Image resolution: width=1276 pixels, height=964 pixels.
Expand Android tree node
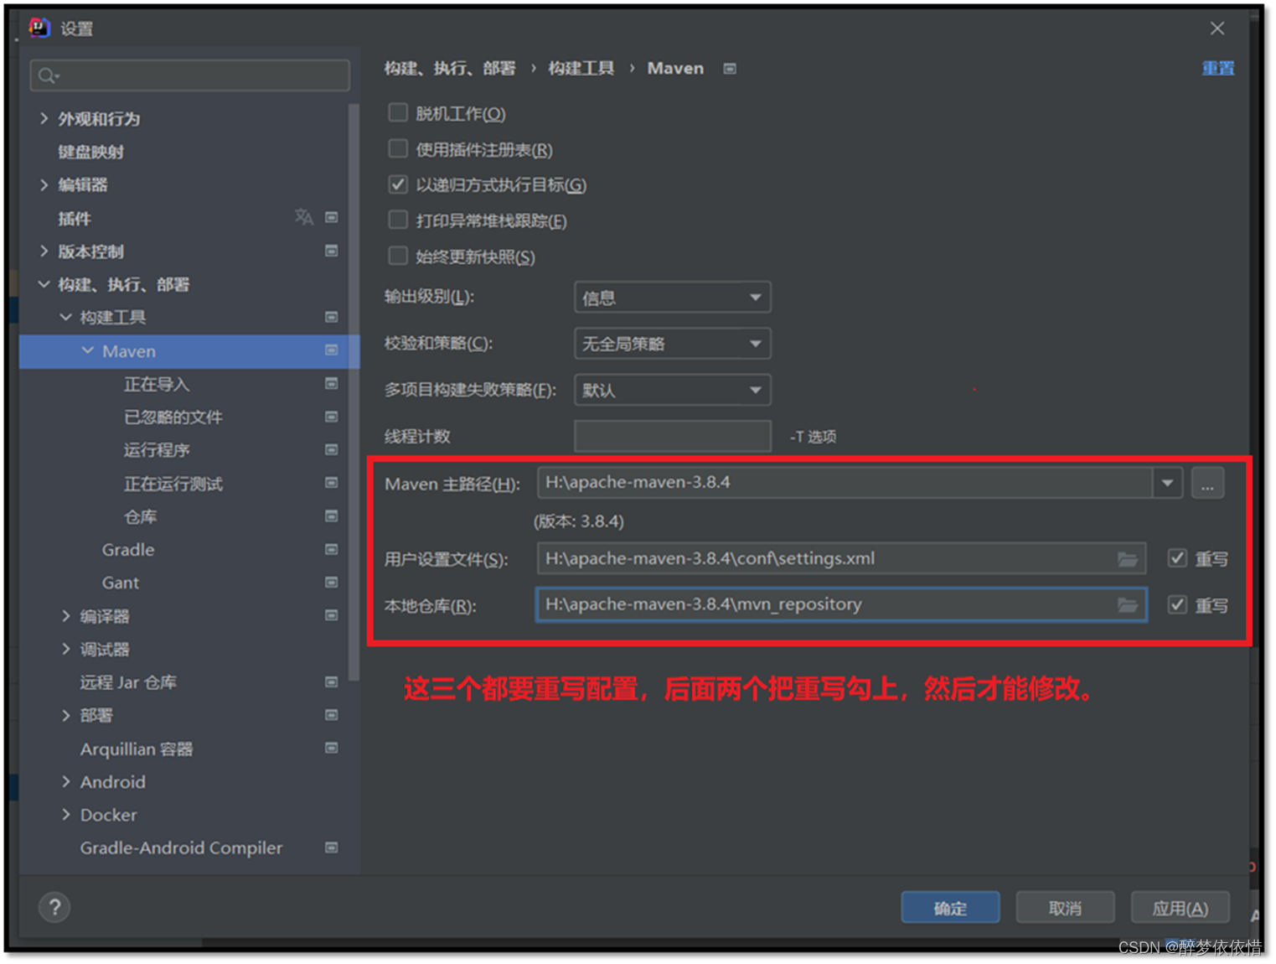click(x=66, y=781)
